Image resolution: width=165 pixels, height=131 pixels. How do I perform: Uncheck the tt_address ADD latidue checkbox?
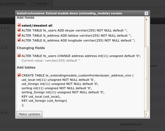pos(19,35)
